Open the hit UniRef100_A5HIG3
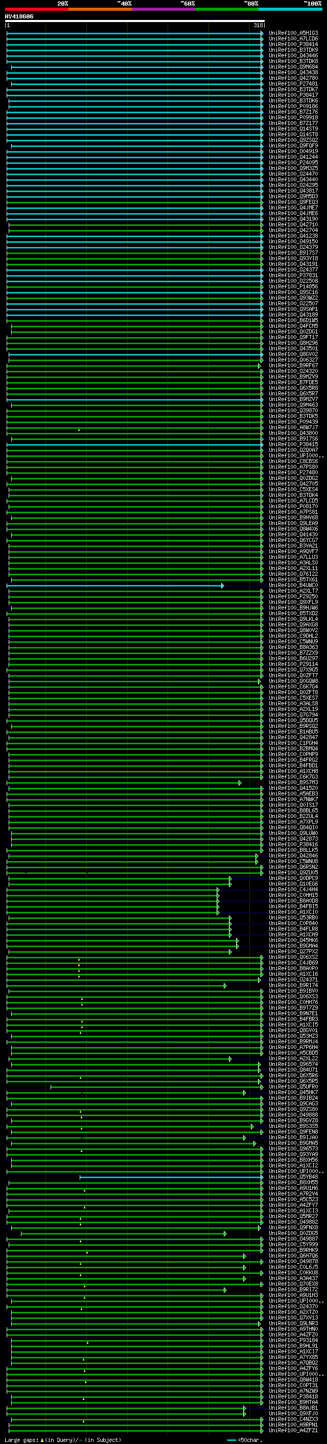The height and width of the screenshot is (1444, 327). coord(293,33)
